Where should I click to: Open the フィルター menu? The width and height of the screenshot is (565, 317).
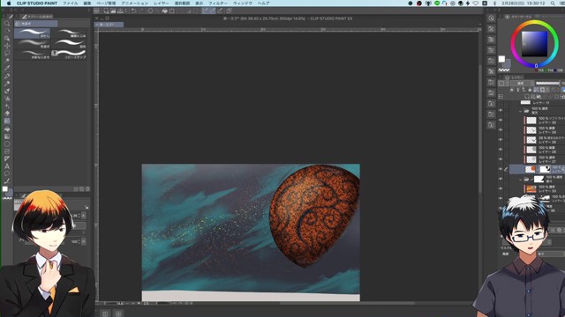pyautogui.click(x=218, y=3)
